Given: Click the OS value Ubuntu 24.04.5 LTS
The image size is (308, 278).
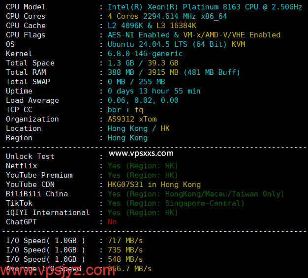Looking at the screenshot, I should tap(147, 44).
